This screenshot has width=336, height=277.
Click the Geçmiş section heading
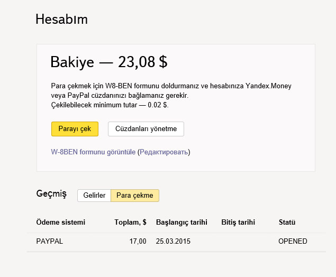pos(51,194)
